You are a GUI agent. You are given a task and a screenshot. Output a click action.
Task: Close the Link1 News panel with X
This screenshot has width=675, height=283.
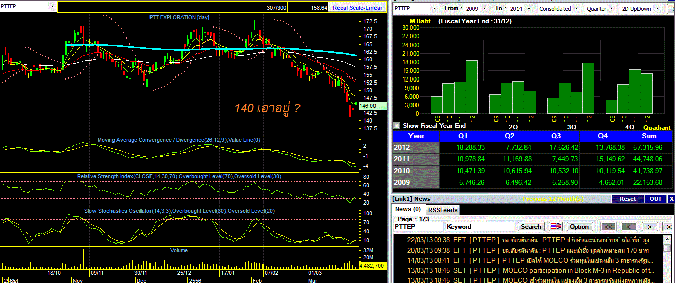(x=670, y=199)
